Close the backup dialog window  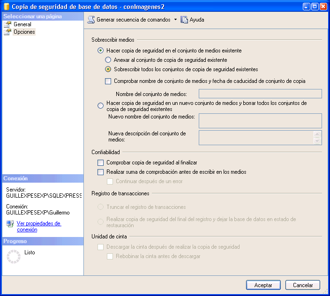(323, 7)
